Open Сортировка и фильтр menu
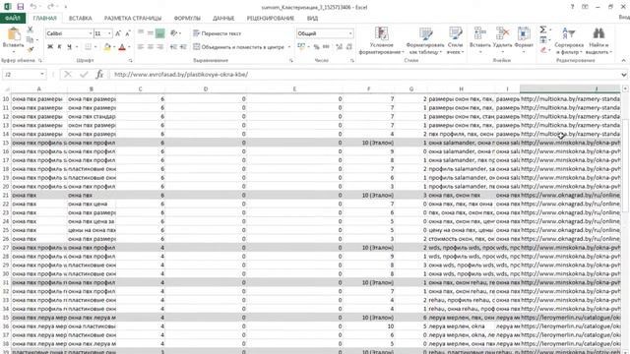Image resolution: width=630 pixels, height=354 pixels. coord(569,41)
